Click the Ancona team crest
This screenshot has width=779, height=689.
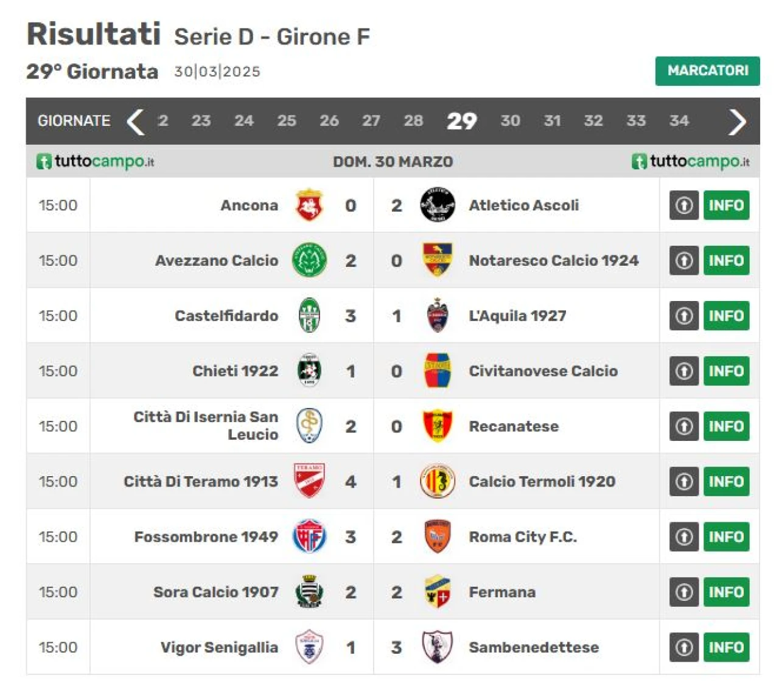click(309, 205)
